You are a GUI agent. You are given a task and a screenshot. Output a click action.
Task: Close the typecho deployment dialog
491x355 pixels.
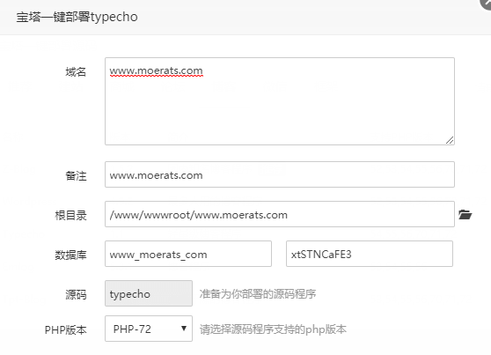487,4
